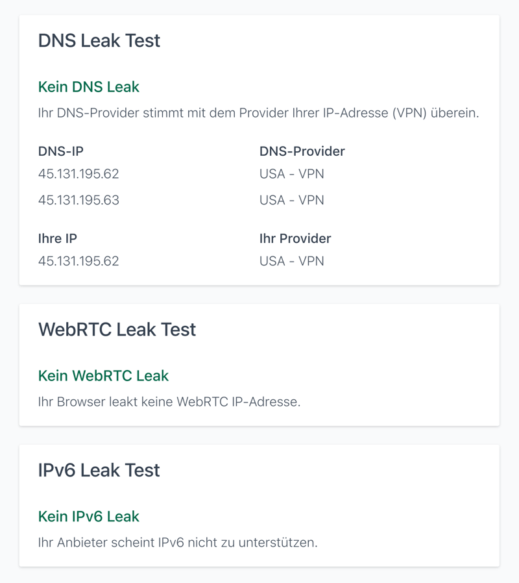The image size is (519, 583).
Task: Click the Ihr Provider label
Action: coord(295,238)
